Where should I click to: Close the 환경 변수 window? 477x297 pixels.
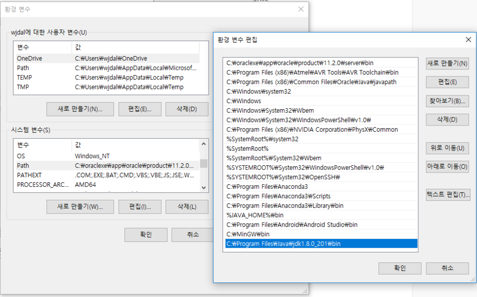[301, 9]
